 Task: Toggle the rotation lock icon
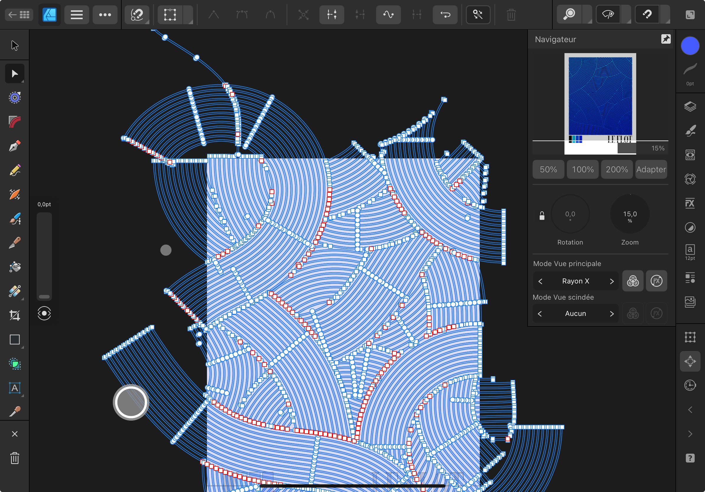point(542,216)
